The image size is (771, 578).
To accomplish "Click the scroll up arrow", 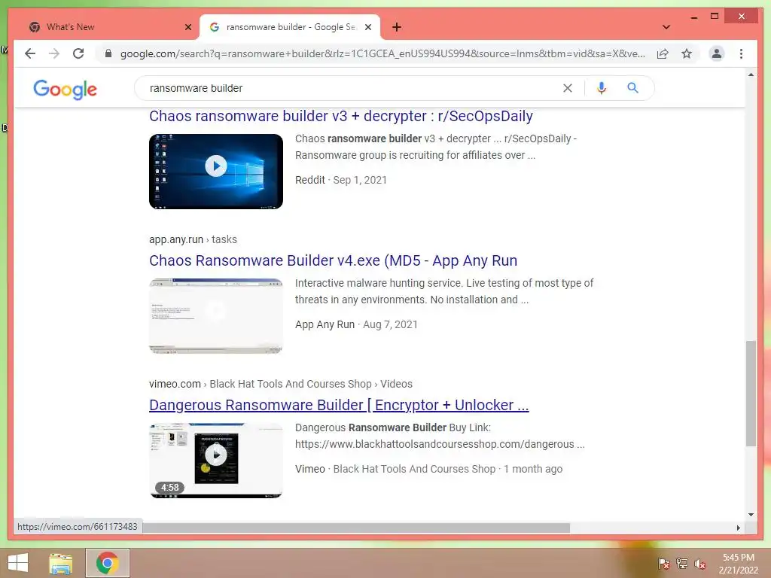I will pyautogui.click(x=751, y=75).
